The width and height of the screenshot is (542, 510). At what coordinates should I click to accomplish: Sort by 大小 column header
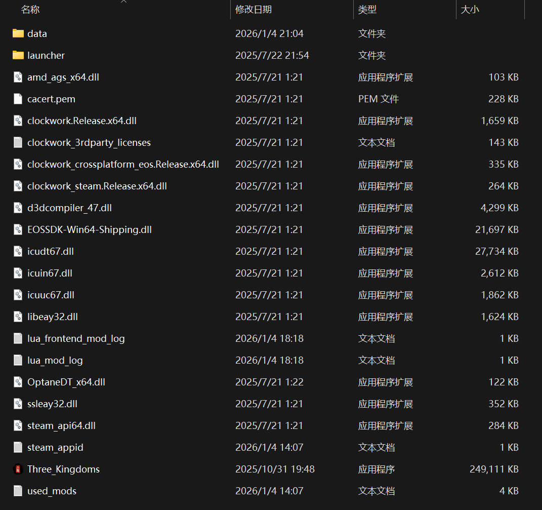(470, 10)
